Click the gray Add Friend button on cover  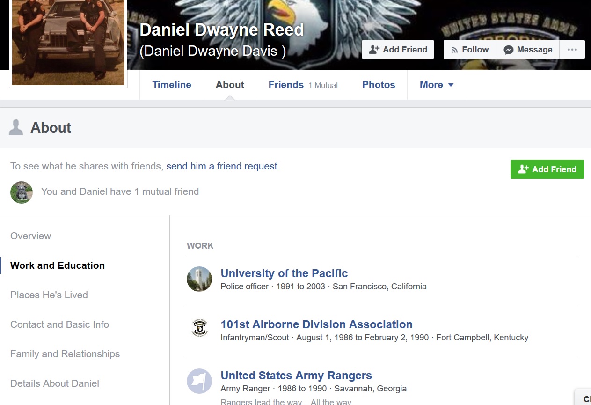[398, 50]
